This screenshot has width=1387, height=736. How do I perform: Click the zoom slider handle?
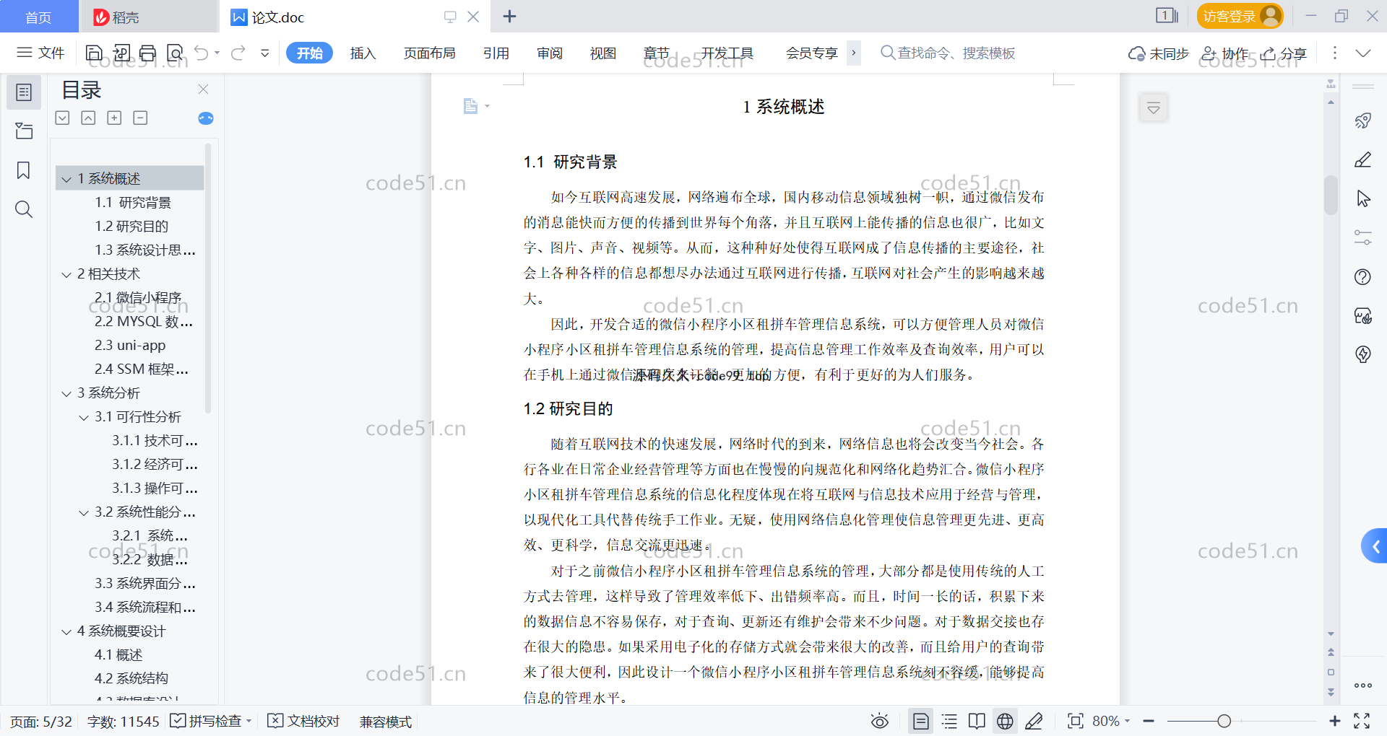(x=1224, y=721)
